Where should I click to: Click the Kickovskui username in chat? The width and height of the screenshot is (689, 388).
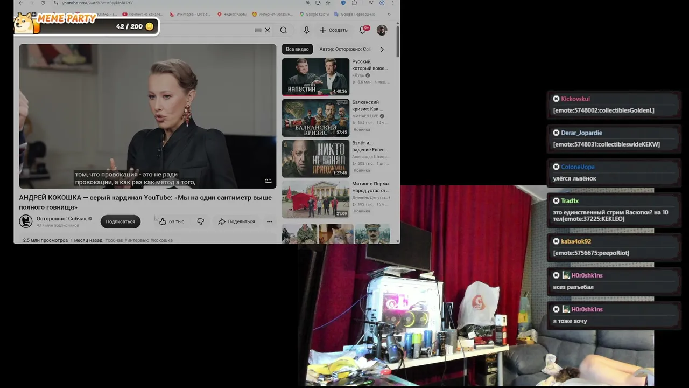575,99
